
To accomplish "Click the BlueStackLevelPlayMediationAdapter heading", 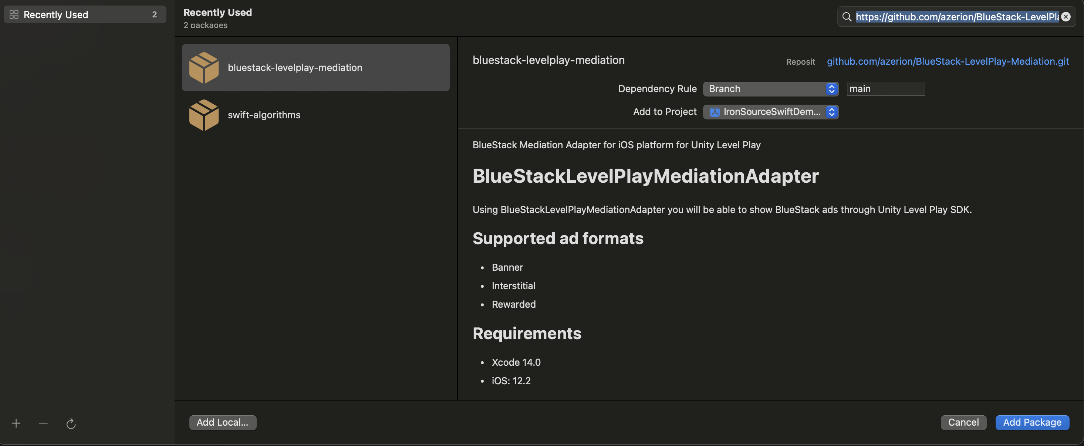I will point(645,176).
